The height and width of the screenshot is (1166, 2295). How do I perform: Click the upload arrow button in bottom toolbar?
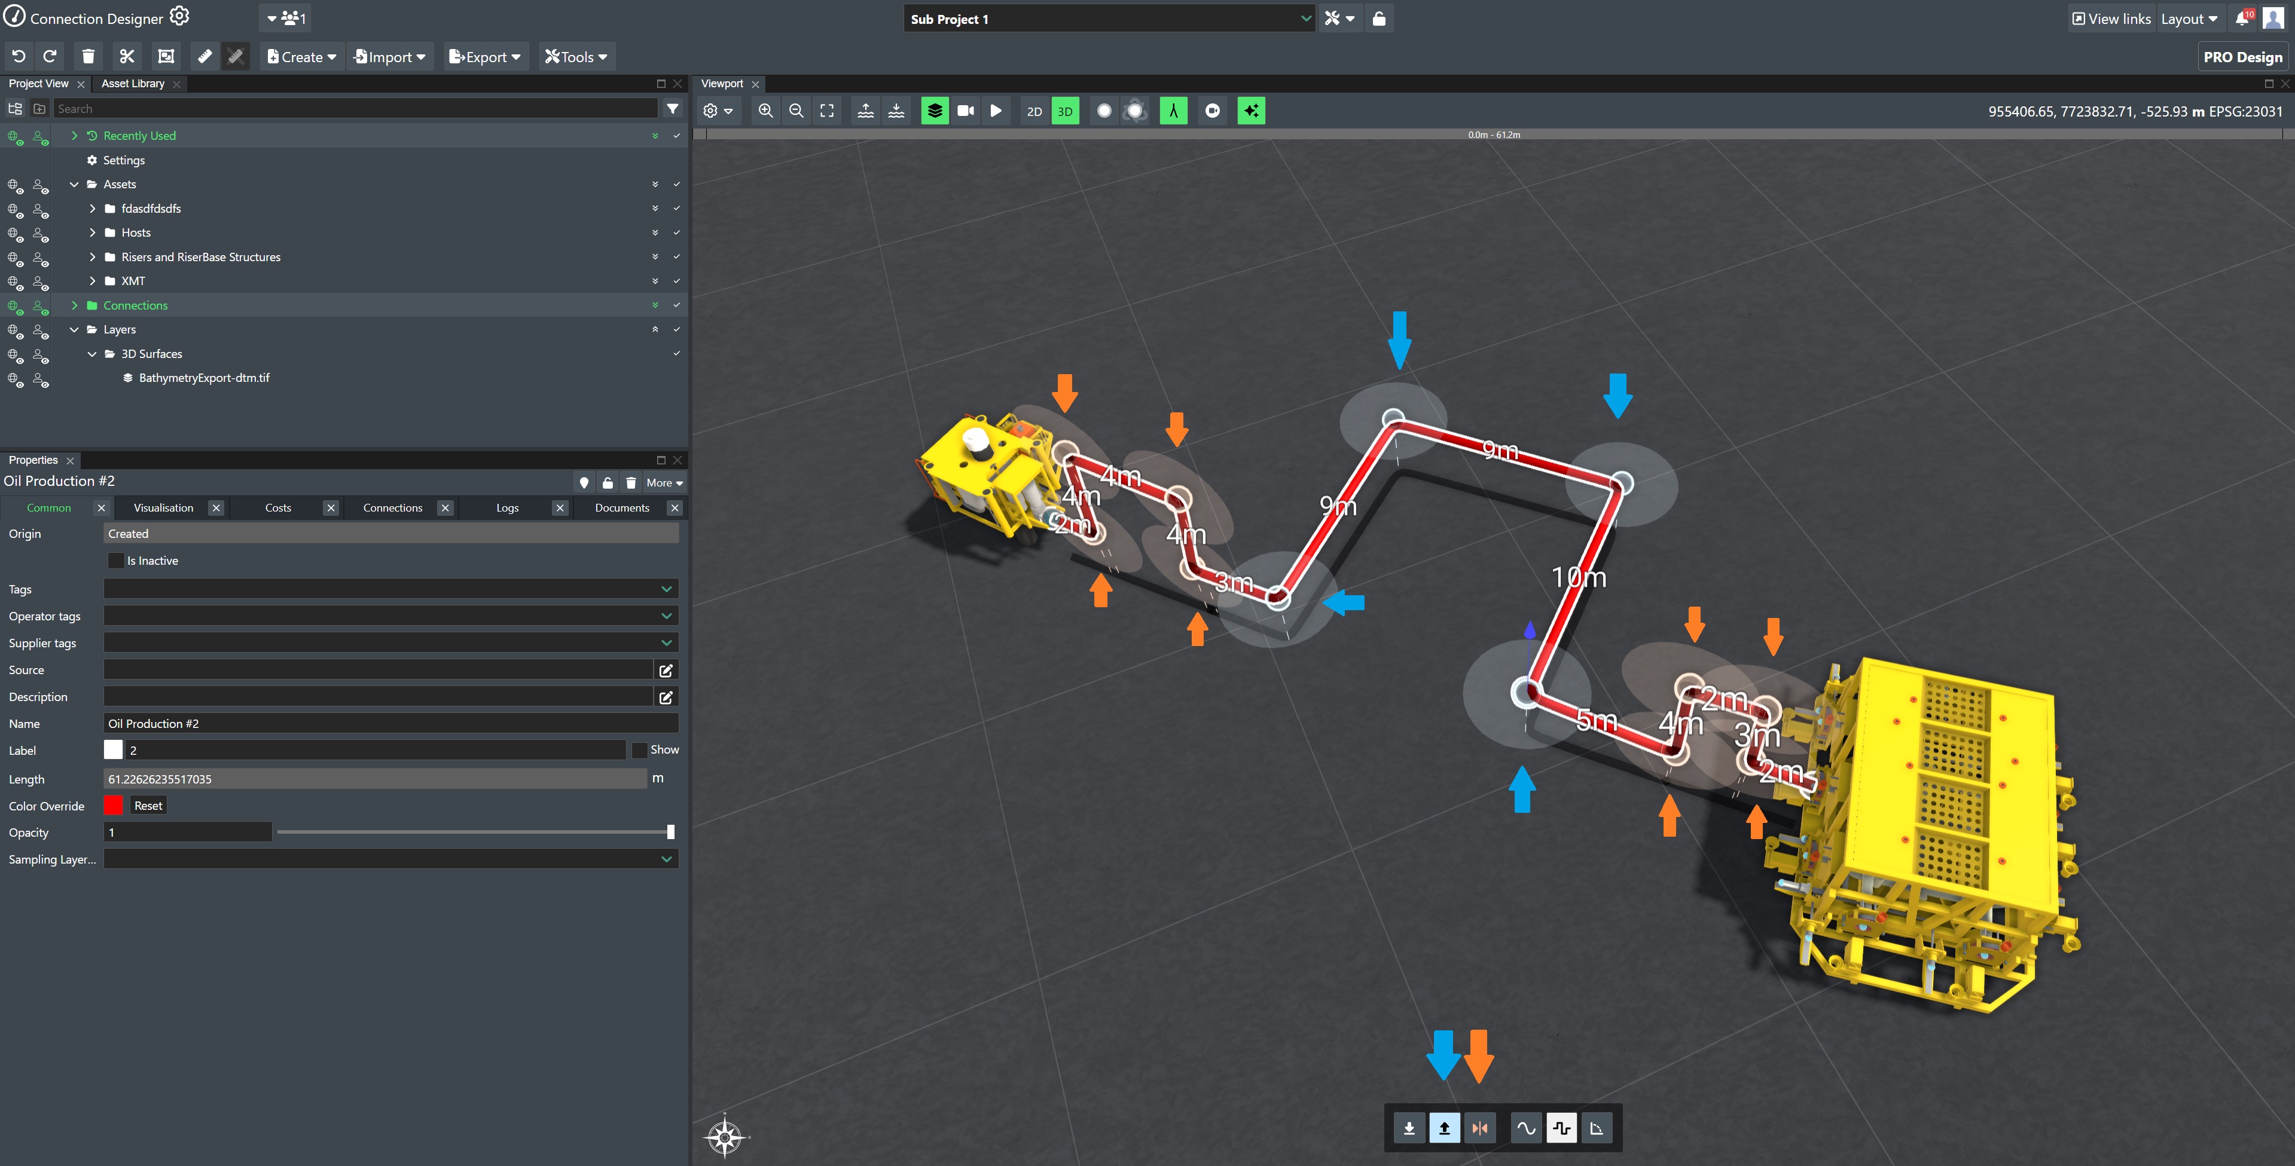click(1444, 1128)
